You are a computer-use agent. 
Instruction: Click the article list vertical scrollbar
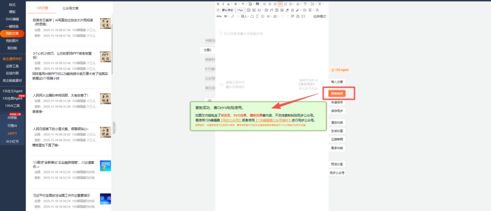click(x=112, y=48)
